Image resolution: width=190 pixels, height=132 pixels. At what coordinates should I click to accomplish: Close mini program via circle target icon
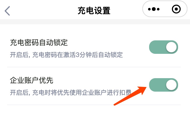click(176, 10)
